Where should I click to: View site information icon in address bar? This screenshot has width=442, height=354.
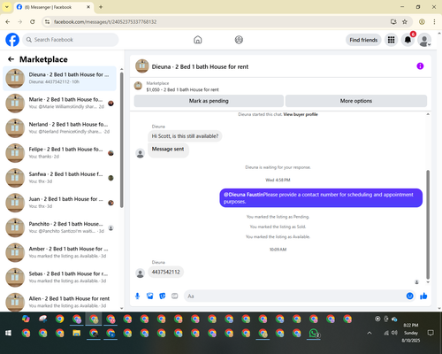click(47, 21)
